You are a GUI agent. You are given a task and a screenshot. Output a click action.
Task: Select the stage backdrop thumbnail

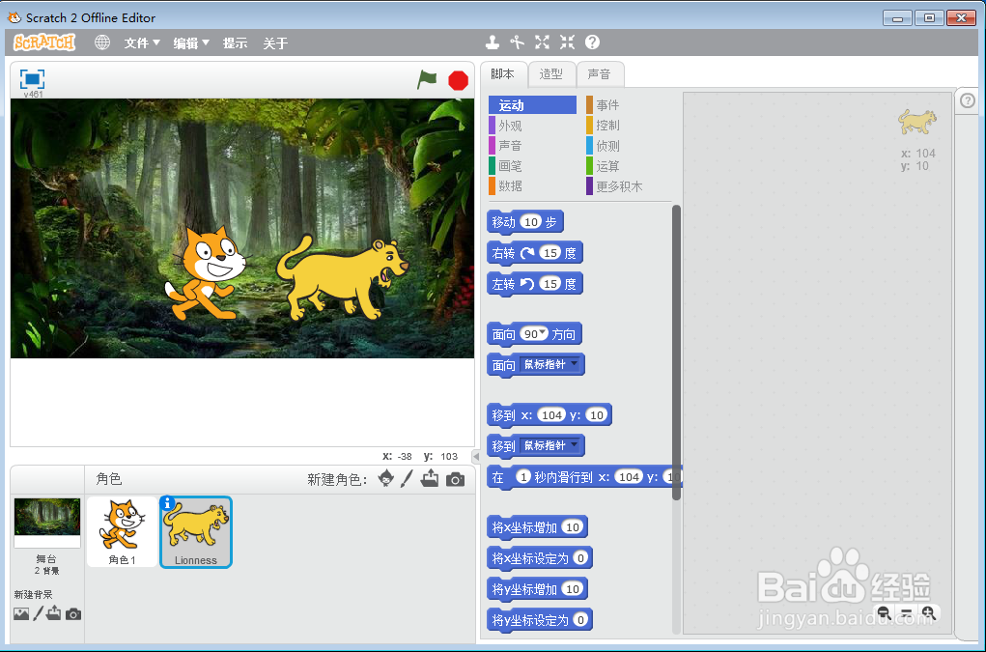click(47, 523)
